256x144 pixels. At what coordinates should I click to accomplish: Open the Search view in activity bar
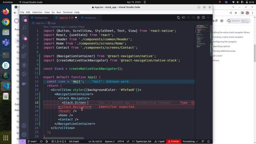24,28
